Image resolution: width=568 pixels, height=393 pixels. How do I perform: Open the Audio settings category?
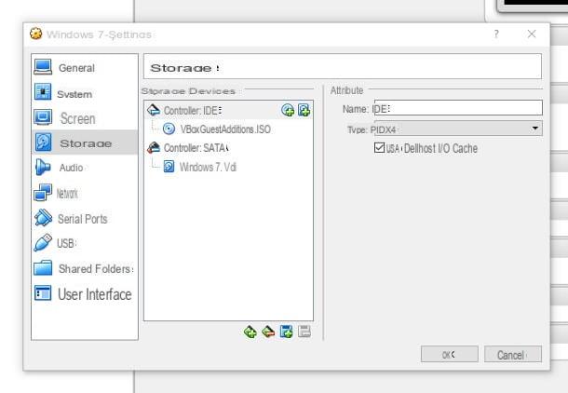[85, 168]
